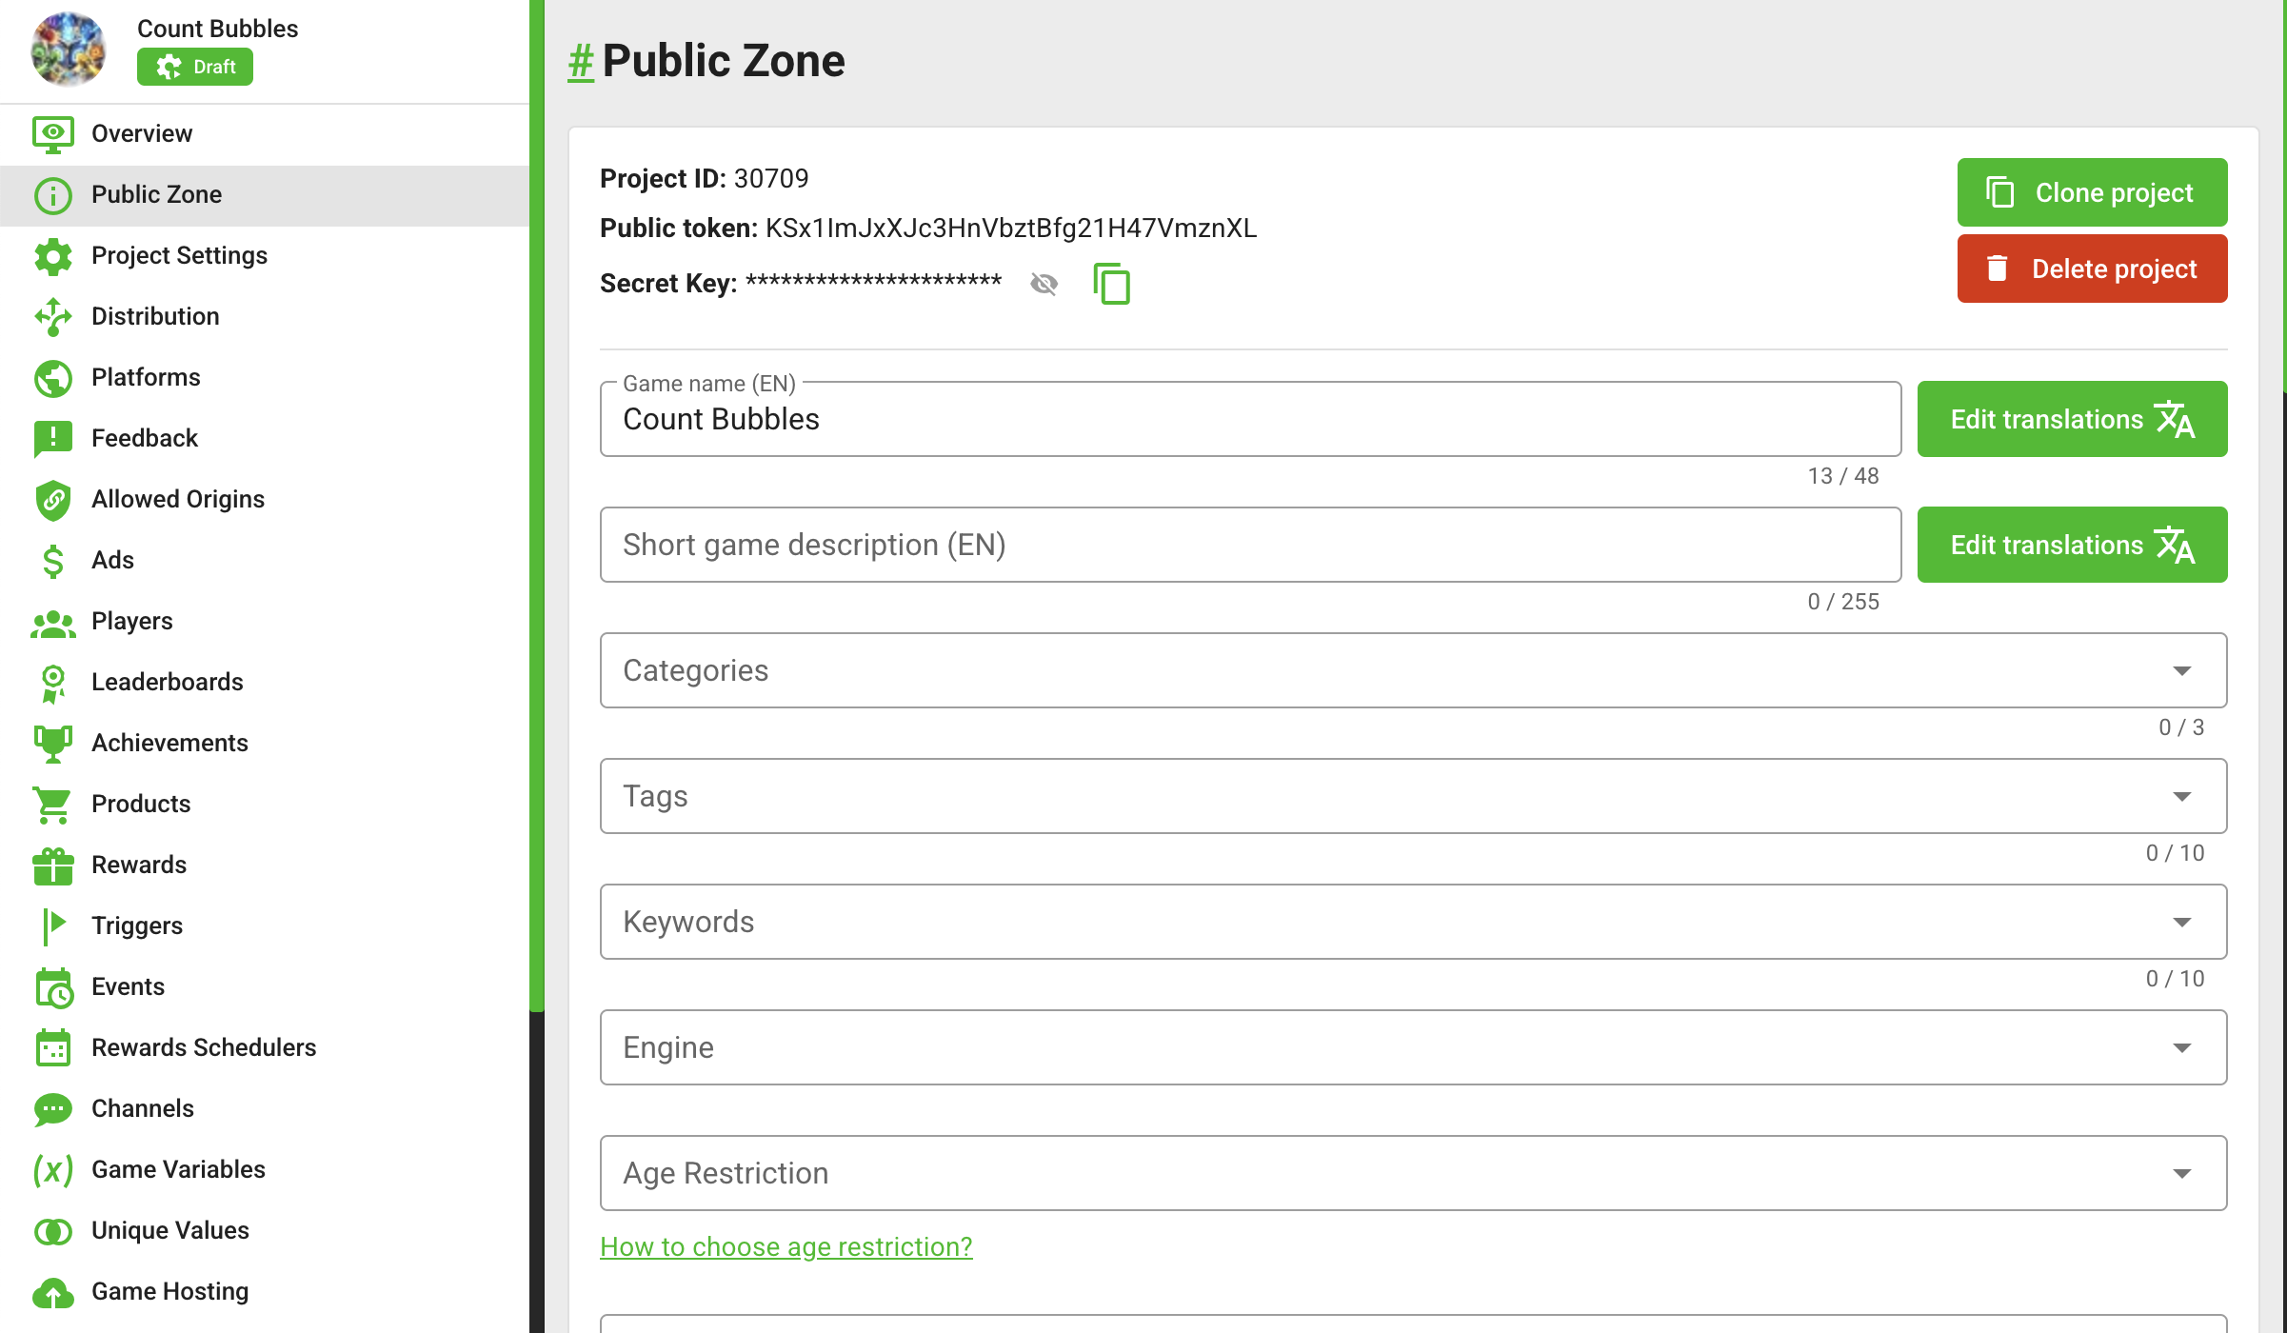Click the Clone project button
Image resolution: width=2287 pixels, height=1333 pixels.
(x=2092, y=192)
